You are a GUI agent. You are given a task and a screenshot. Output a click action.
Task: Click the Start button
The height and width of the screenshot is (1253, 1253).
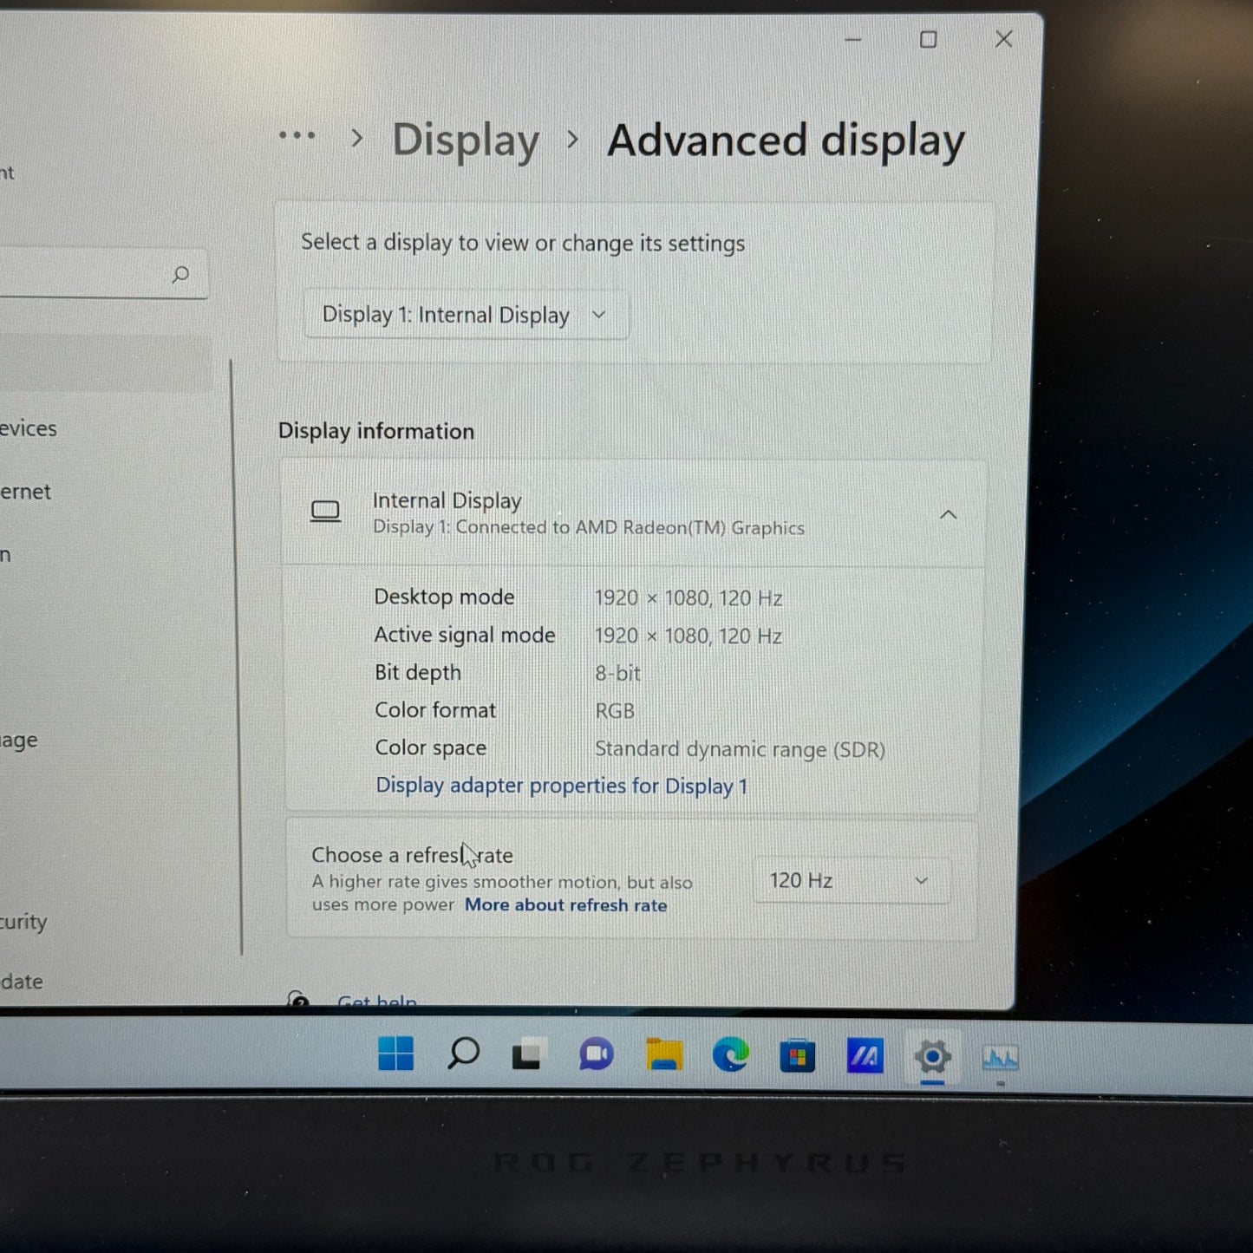click(395, 1055)
